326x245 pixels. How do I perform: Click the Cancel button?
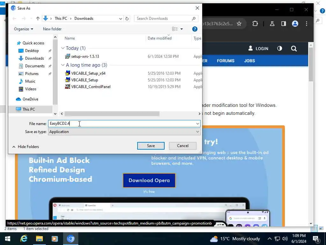182,146
